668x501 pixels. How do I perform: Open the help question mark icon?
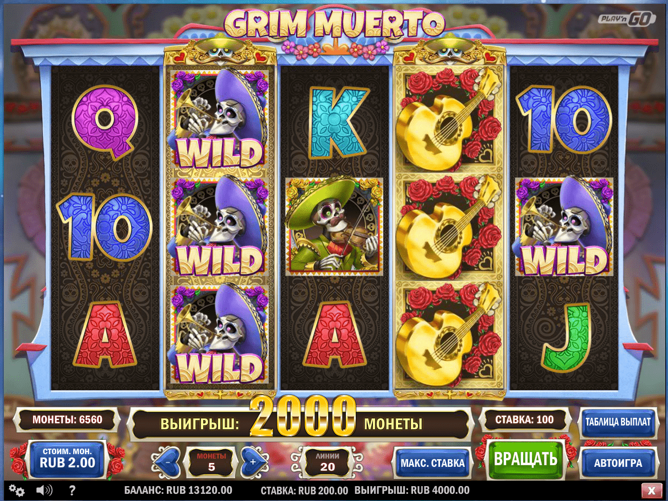pyautogui.click(x=72, y=490)
